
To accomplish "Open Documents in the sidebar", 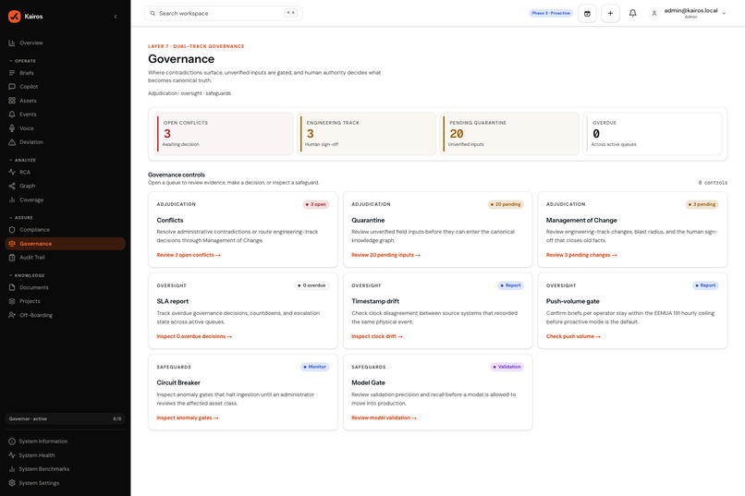I will 65,287.
